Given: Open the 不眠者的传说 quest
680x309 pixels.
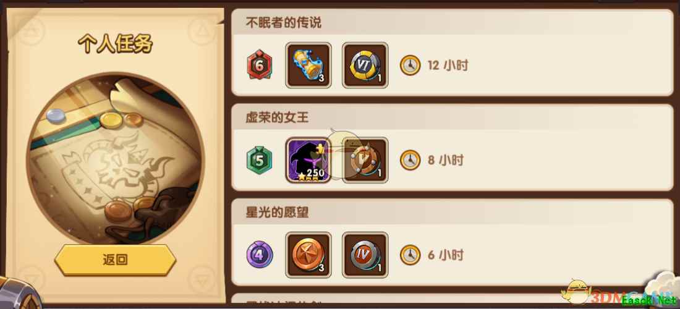Looking at the screenshot, I should (x=453, y=53).
